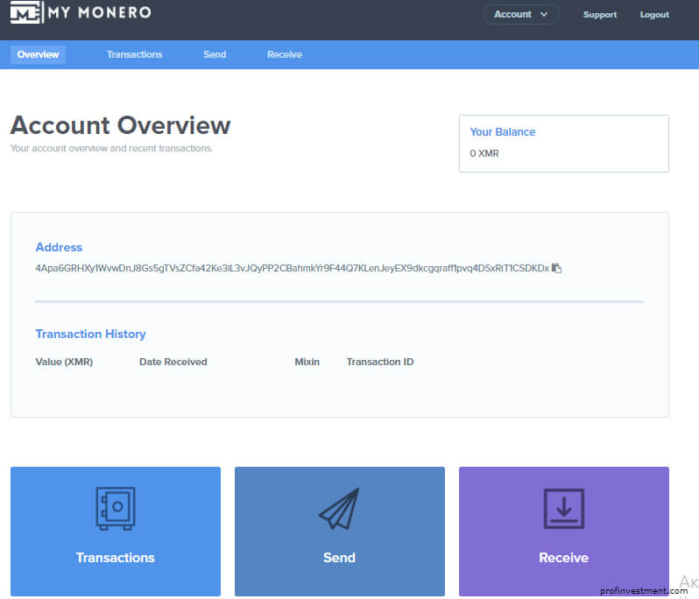Click the safe icon in Transactions card

coord(116,508)
